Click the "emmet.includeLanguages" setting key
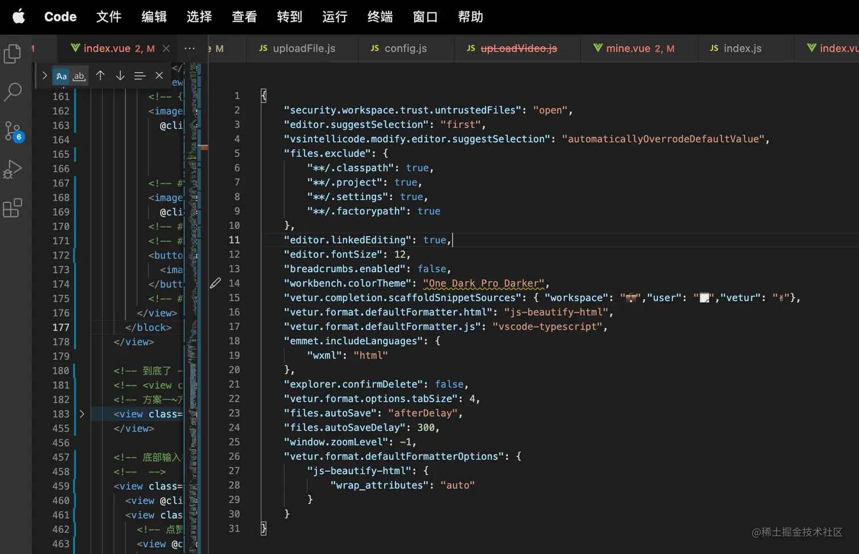 (353, 341)
